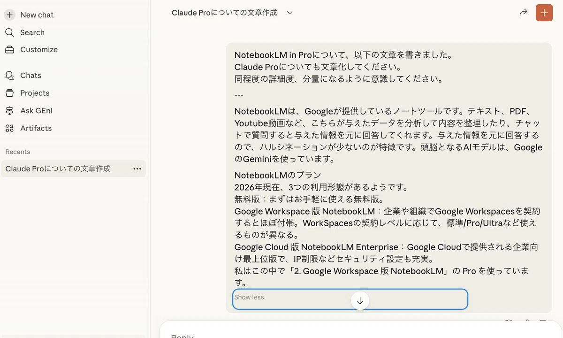The width and height of the screenshot is (563, 338).
Task: Click the Chats label
Action: pos(31,76)
